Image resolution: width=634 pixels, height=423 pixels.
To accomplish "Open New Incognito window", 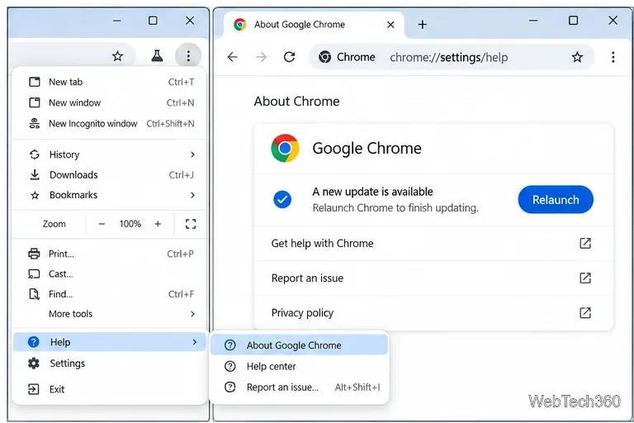I will click(x=110, y=123).
